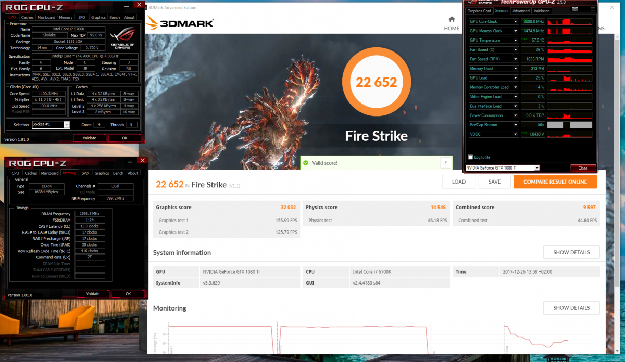Viewport: 625px width, 362px height.
Task: Click the DRAM Frequency 1598.5 MHz field
Action: (90, 214)
